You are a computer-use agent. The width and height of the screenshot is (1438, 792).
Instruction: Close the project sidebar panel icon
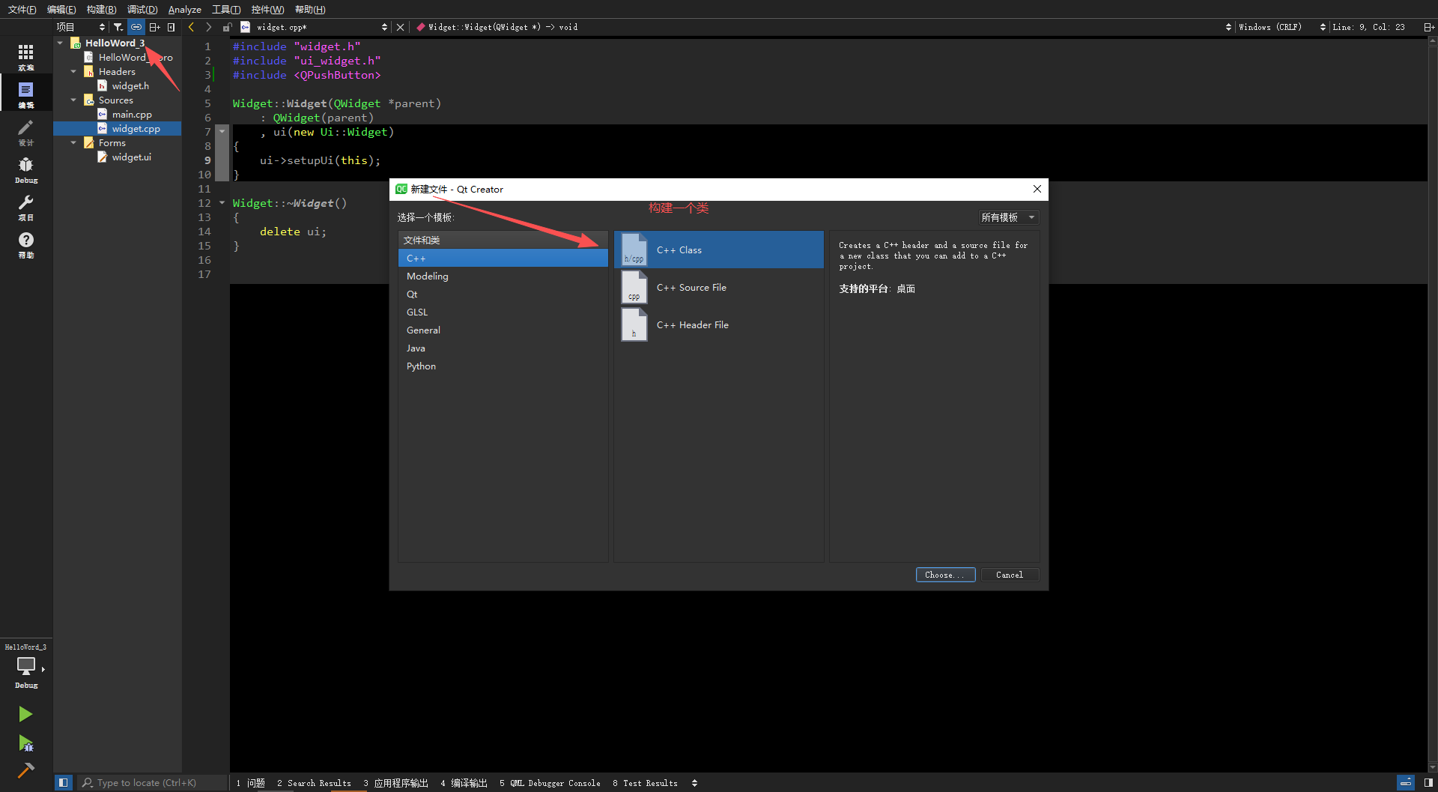pyautogui.click(x=172, y=27)
